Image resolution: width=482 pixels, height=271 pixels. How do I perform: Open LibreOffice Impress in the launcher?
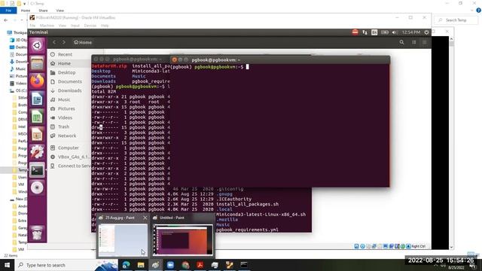click(37, 135)
